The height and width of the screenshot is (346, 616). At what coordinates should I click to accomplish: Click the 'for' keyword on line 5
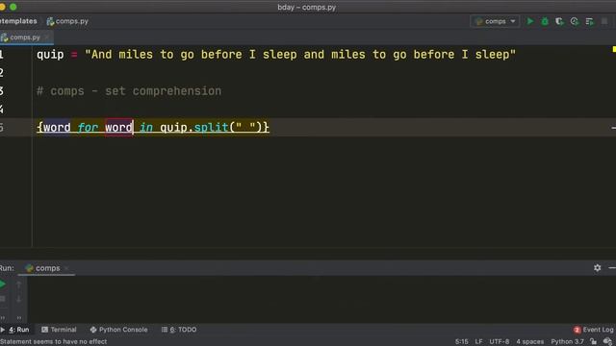tap(88, 127)
